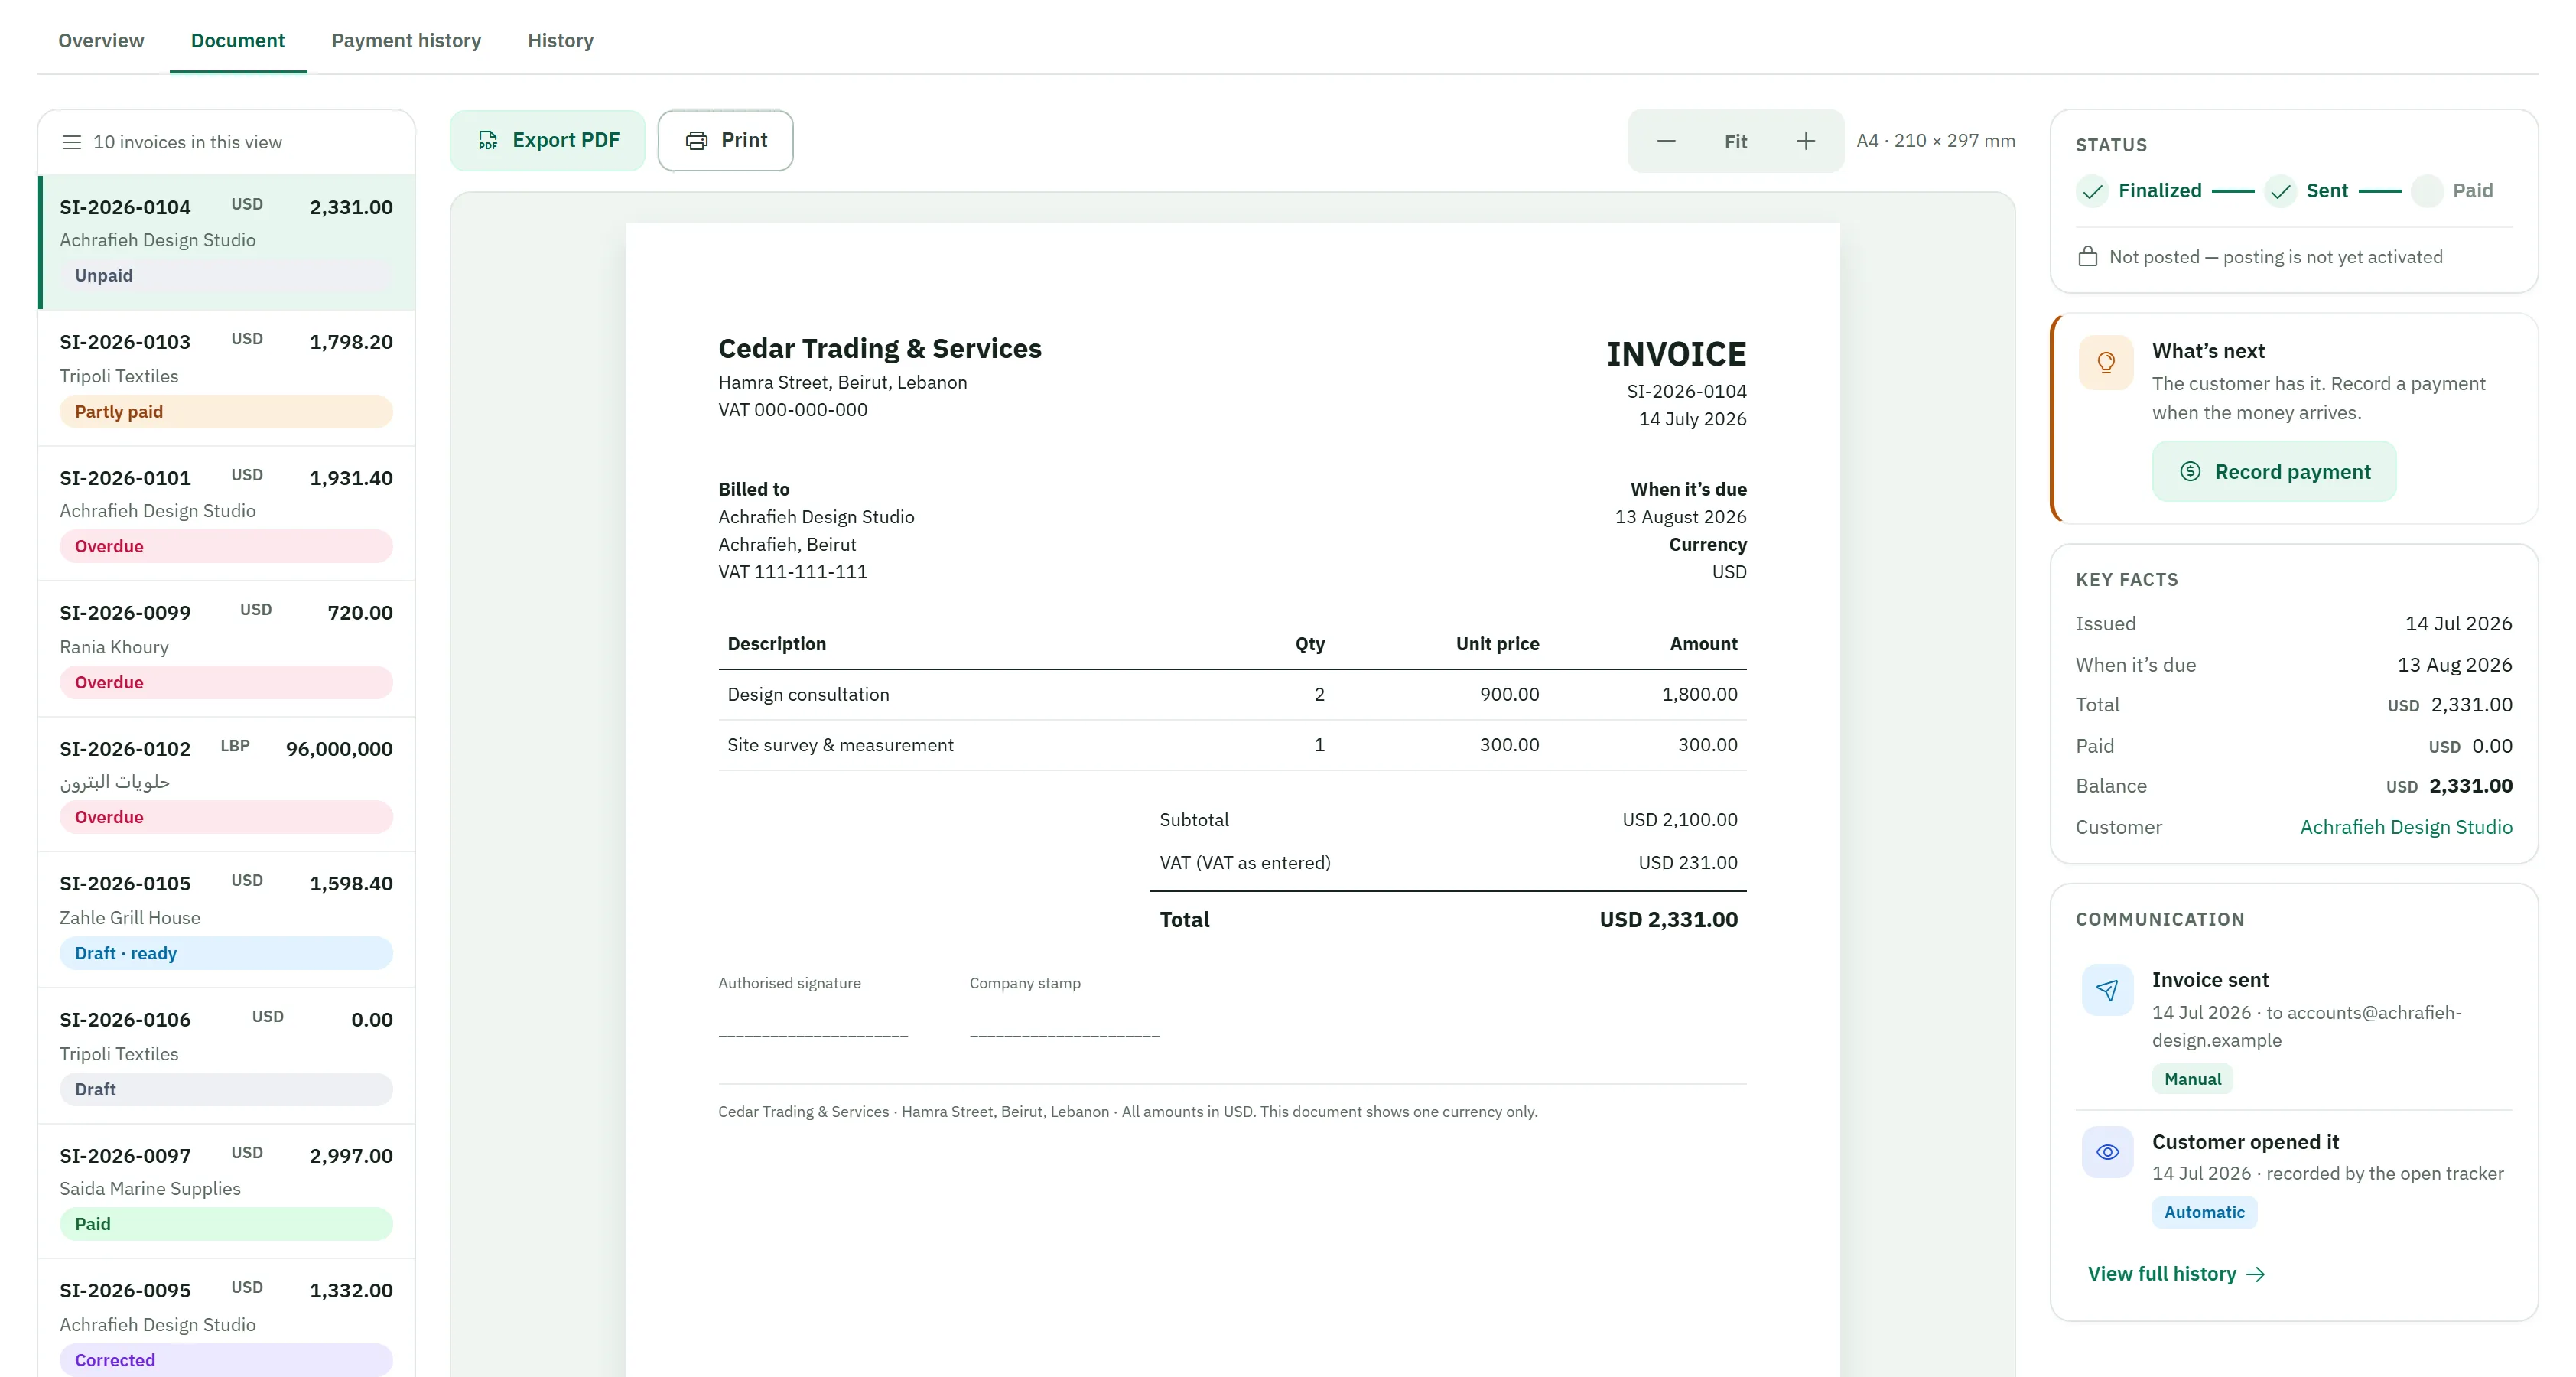Click the green Paid badge on SI-2026-0097
The image size is (2576, 1377).
[x=226, y=1224]
